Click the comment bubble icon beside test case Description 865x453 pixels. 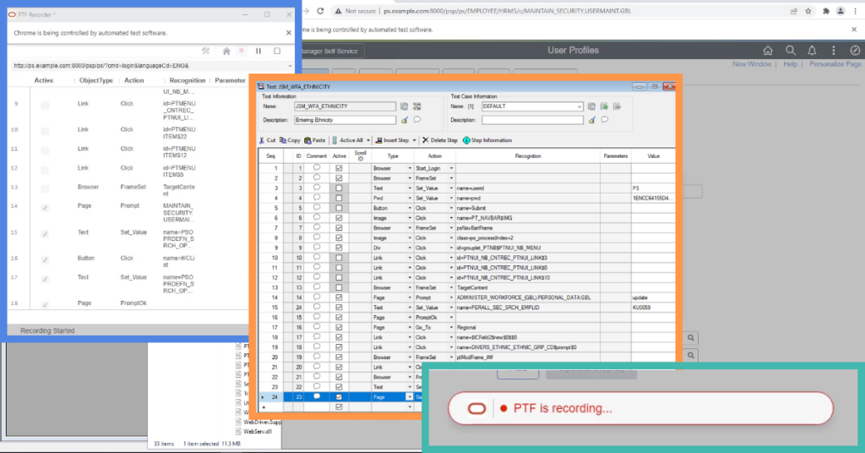click(605, 119)
